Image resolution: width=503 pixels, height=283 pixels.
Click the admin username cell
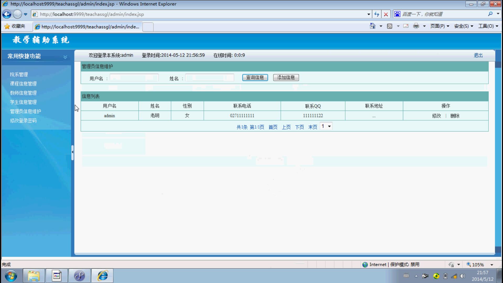click(x=110, y=116)
